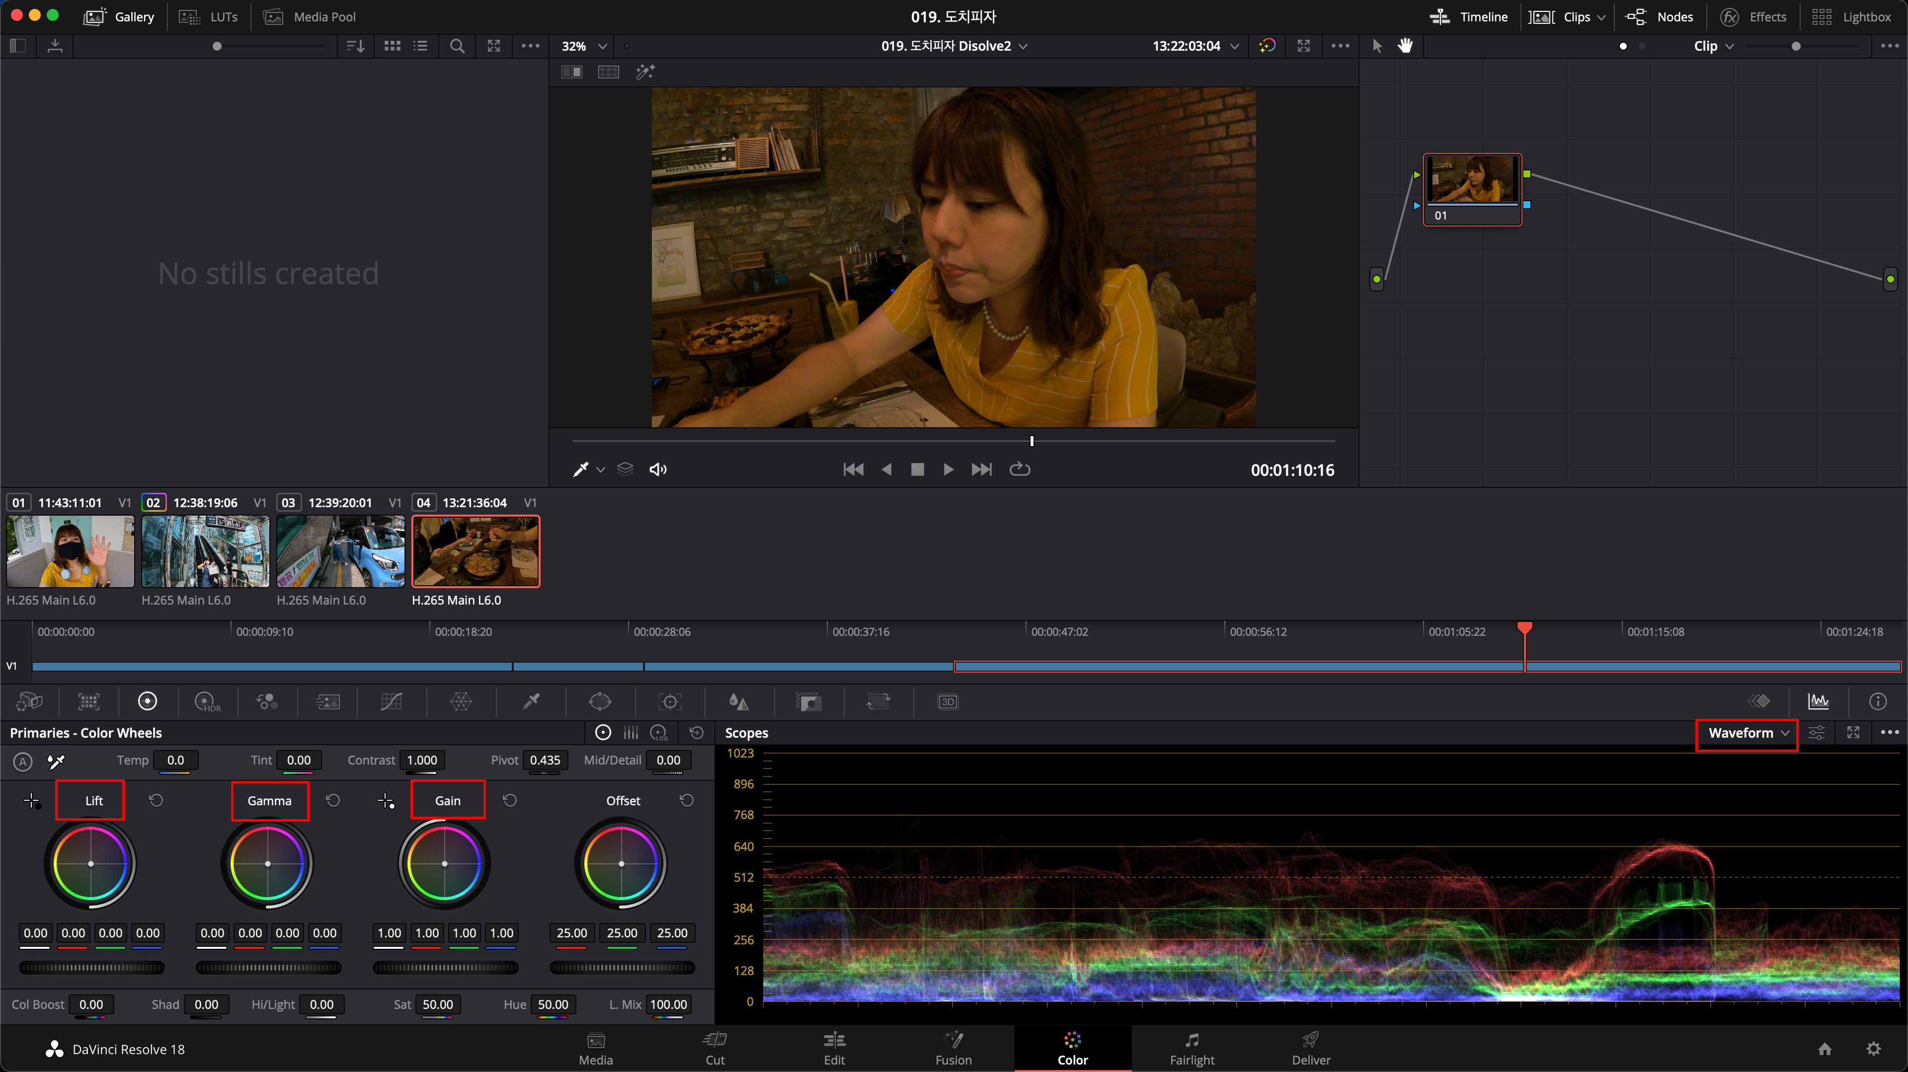Toggle the Gallery panel
The width and height of the screenshot is (1908, 1072).
click(119, 16)
